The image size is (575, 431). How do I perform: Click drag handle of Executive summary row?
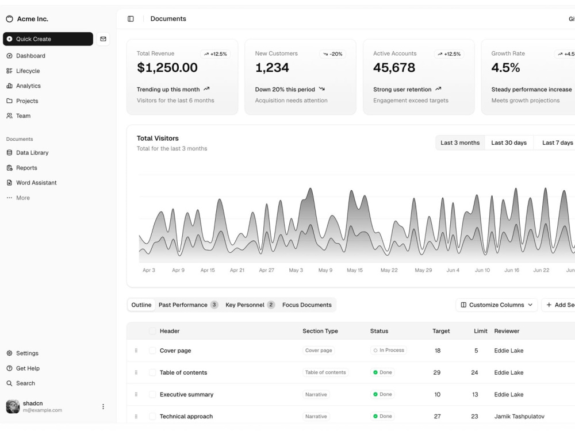[x=136, y=394]
